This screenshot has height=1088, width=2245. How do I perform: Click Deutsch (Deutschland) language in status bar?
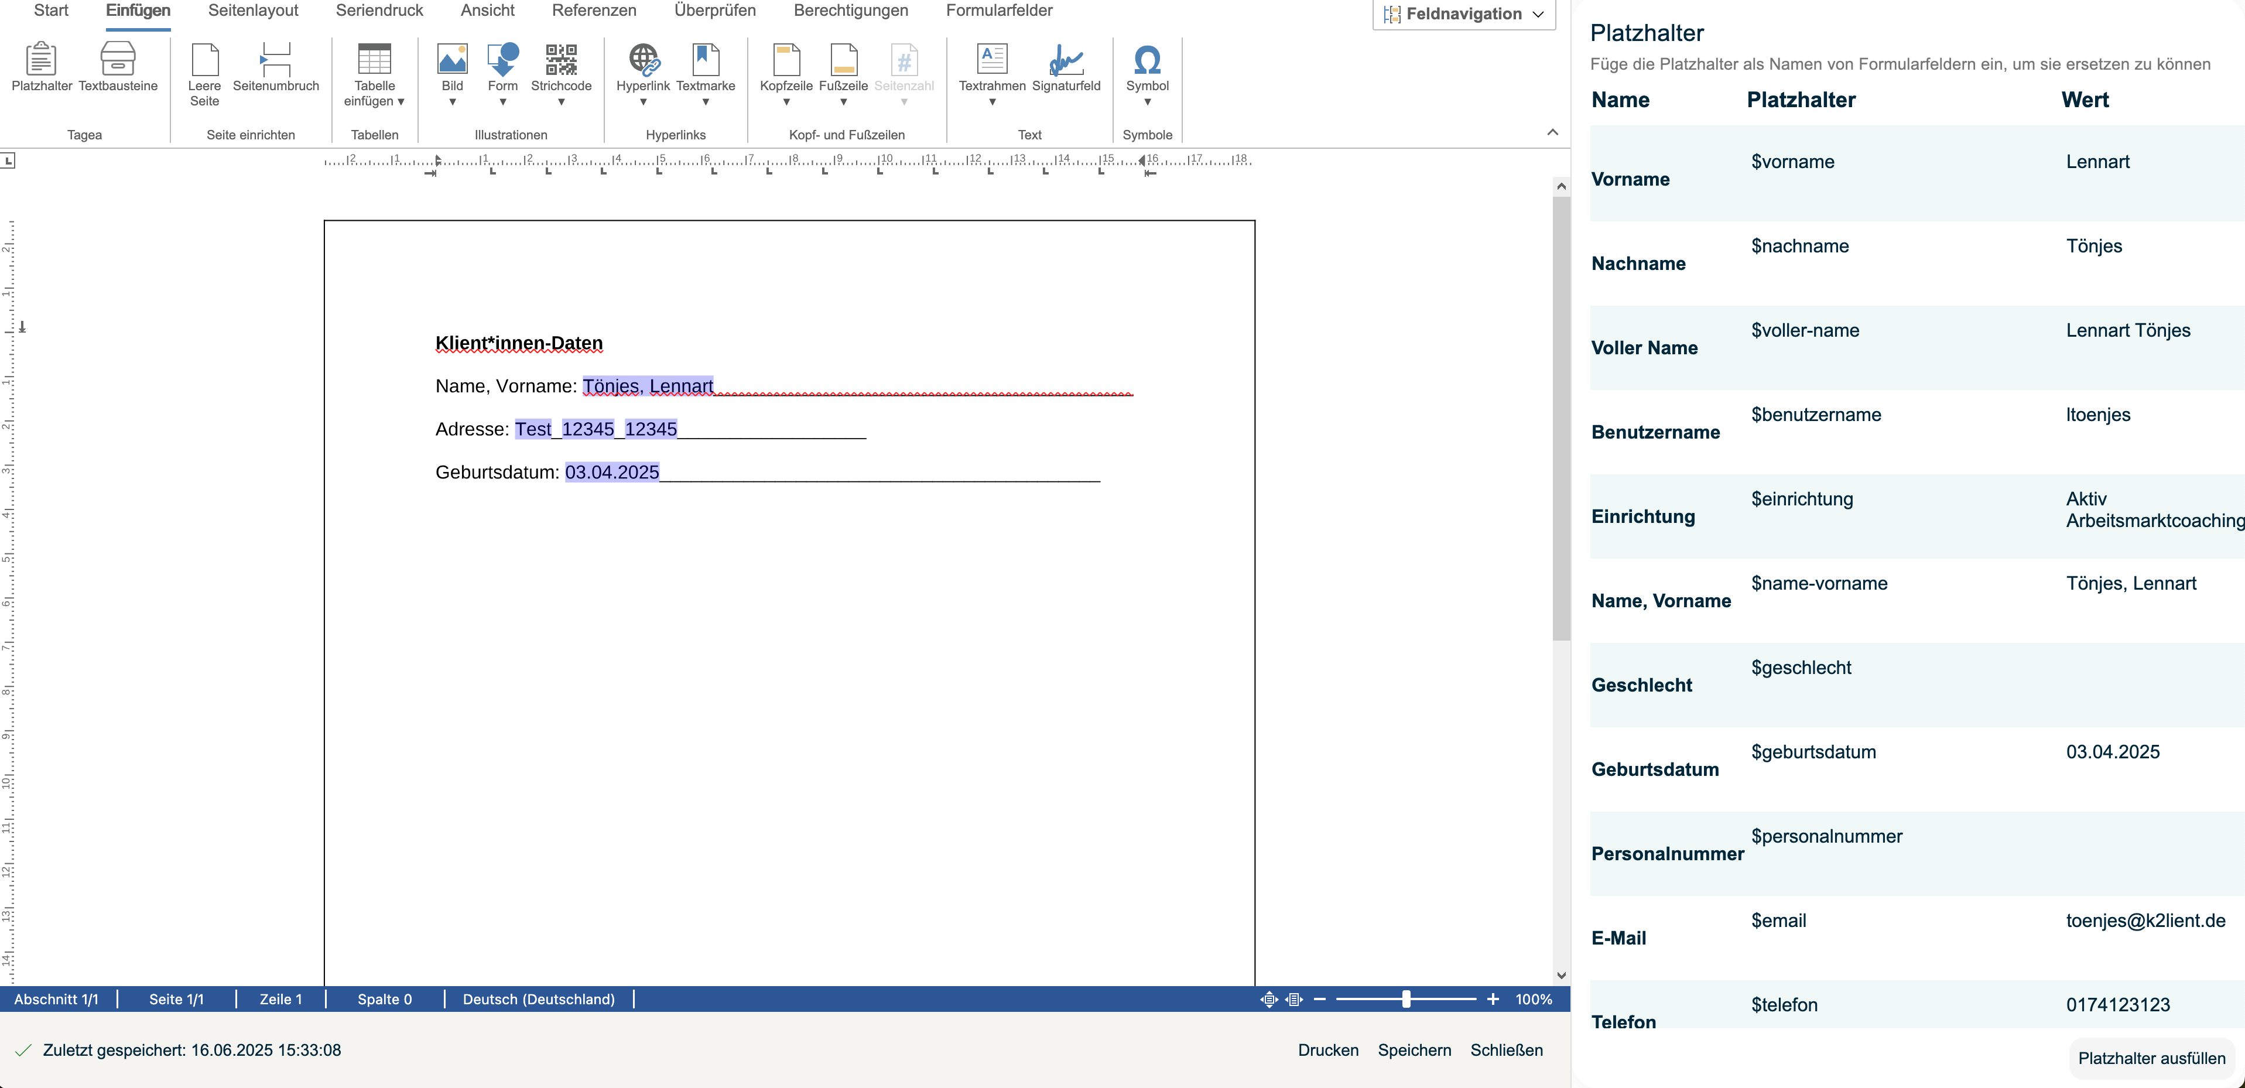pos(539,999)
